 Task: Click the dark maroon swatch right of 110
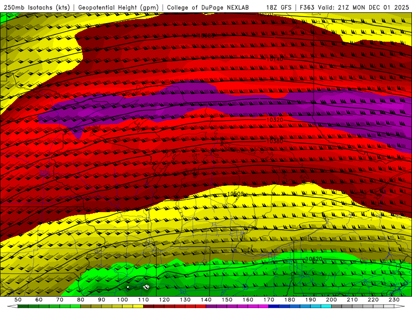149,306
